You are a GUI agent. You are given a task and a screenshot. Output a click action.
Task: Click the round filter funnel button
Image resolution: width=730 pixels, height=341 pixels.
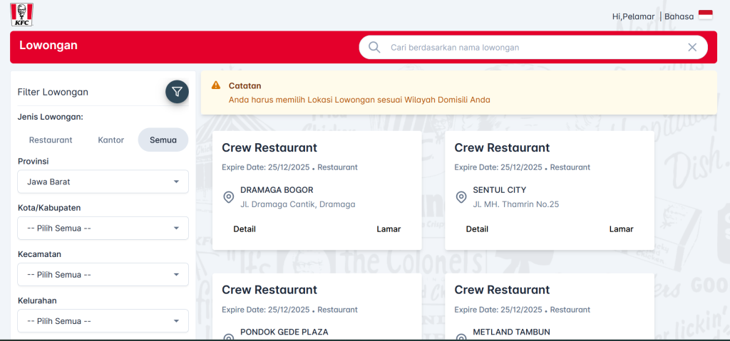[177, 92]
